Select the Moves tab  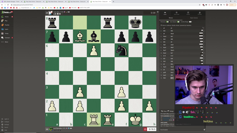click(x=171, y=18)
